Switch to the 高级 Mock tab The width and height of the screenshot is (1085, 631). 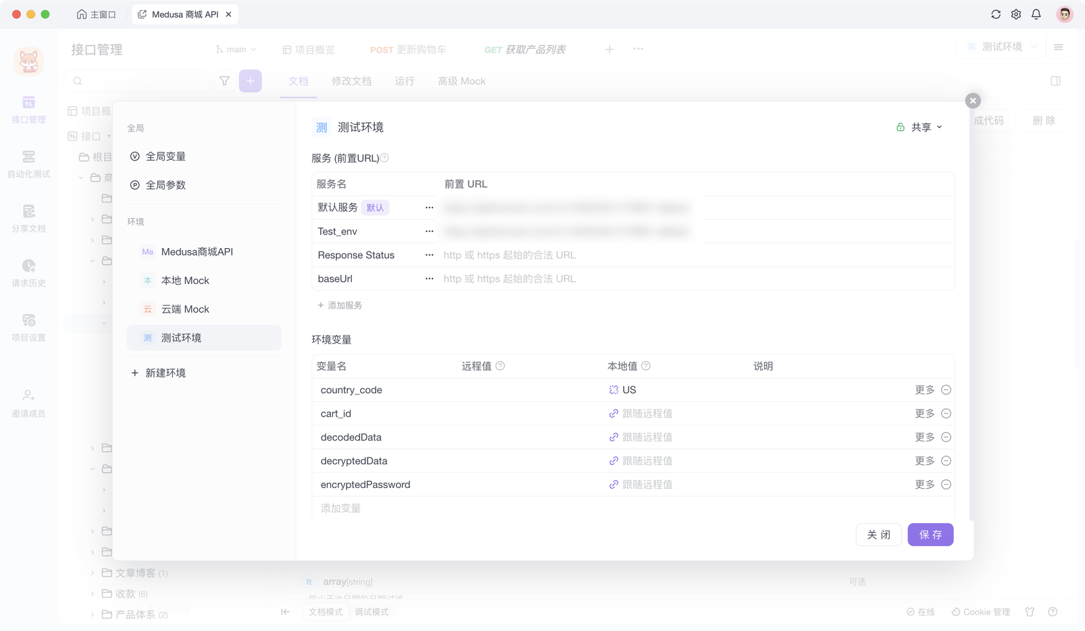(x=461, y=81)
